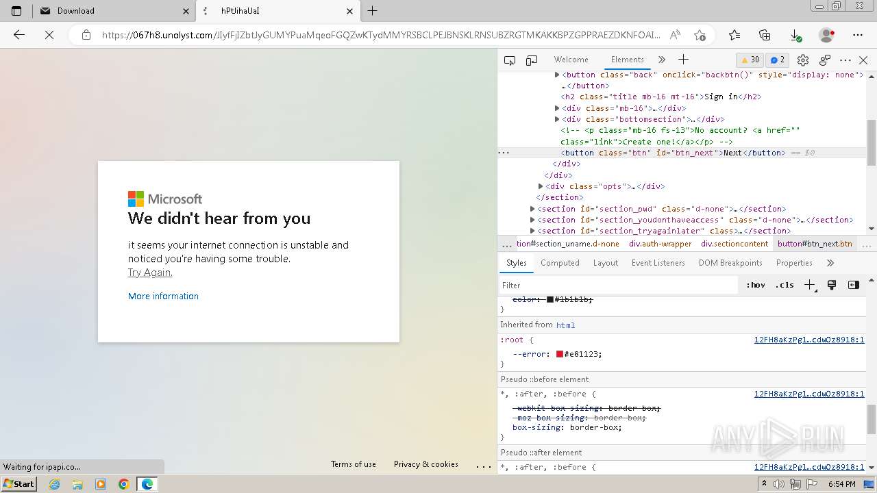The image size is (877, 493).
Task: Expand section_tryagainlater node
Action: 532,231
